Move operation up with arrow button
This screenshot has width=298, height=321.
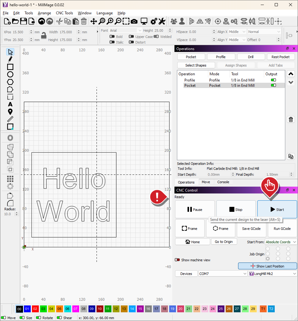[291, 74]
